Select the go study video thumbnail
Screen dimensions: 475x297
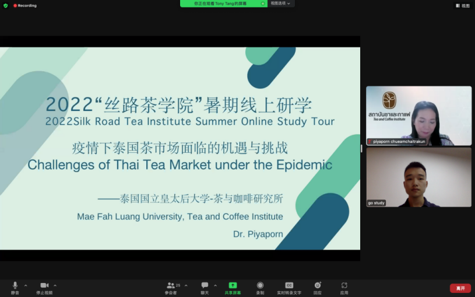tap(418, 177)
